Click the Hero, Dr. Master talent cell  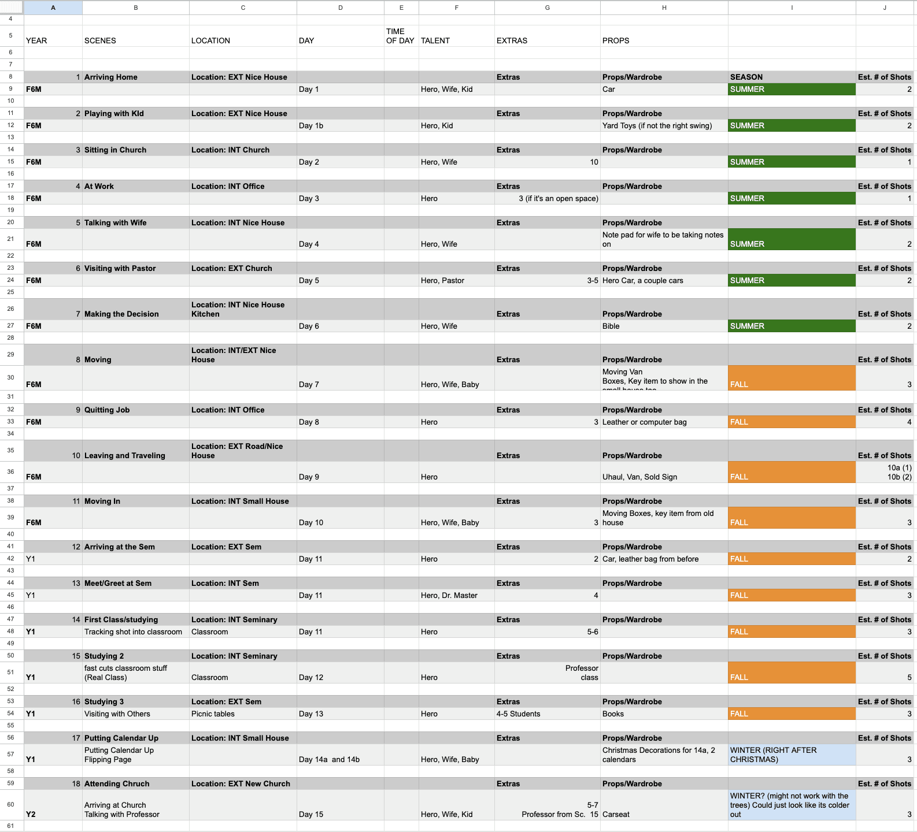(457, 595)
